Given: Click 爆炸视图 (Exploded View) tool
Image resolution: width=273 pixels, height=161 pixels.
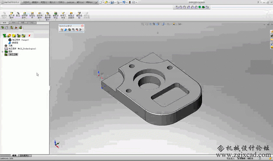Looking at the screenshot, I should pos(79,15).
